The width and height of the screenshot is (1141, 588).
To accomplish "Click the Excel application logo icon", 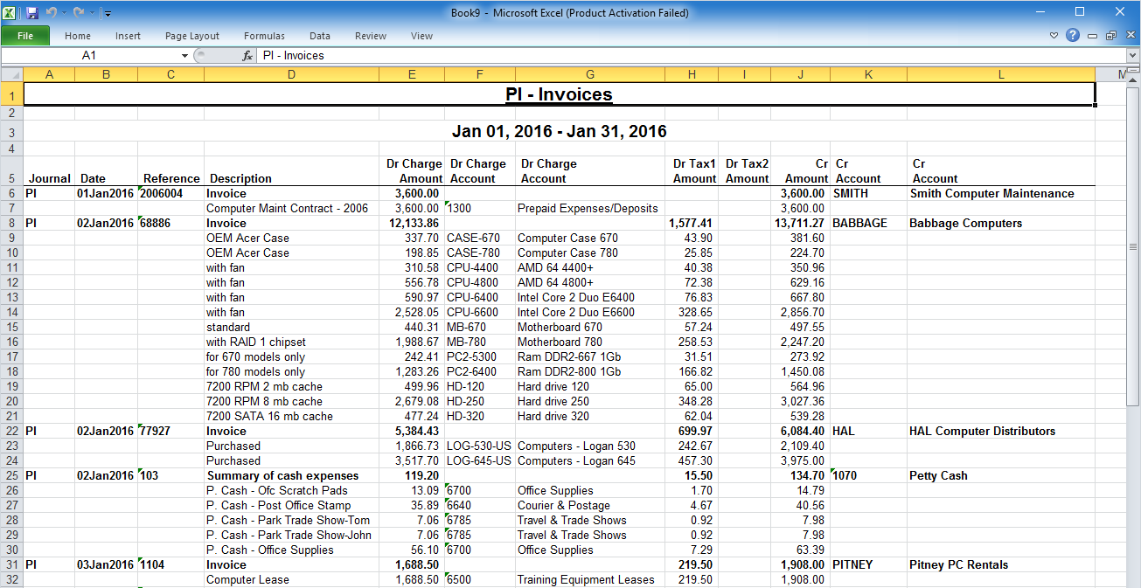I will click(10, 13).
